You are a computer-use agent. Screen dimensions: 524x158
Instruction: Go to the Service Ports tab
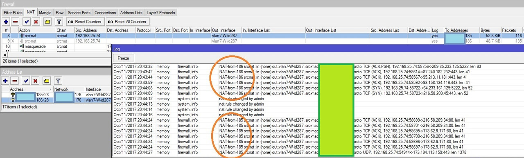pos(79,13)
